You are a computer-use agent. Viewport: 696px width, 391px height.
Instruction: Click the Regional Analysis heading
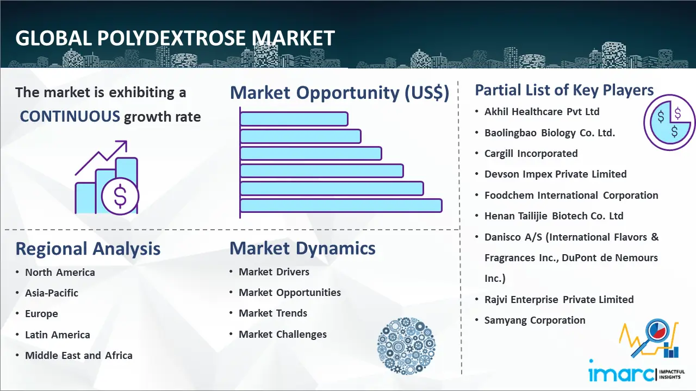(88, 249)
